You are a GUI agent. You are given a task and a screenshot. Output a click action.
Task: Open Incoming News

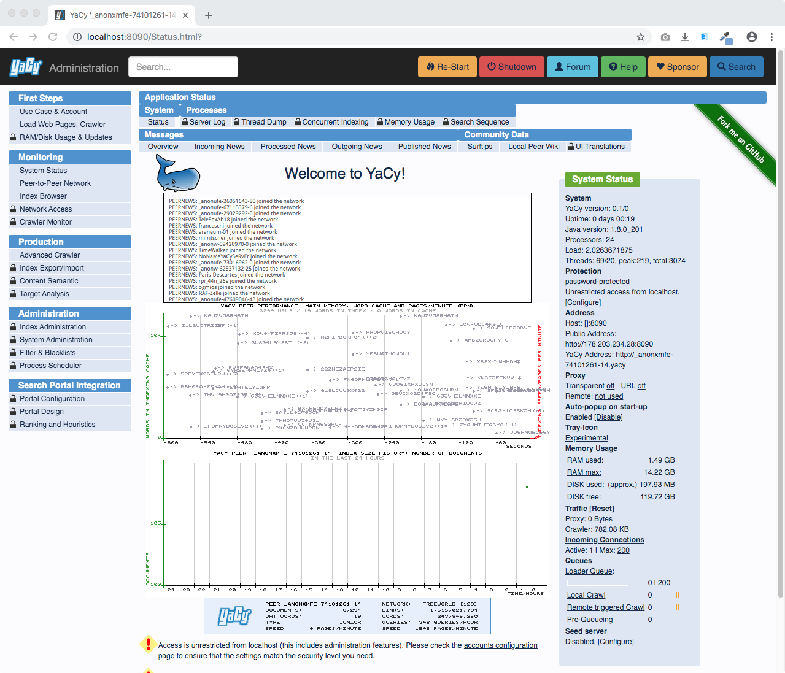(x=219, y=147)
